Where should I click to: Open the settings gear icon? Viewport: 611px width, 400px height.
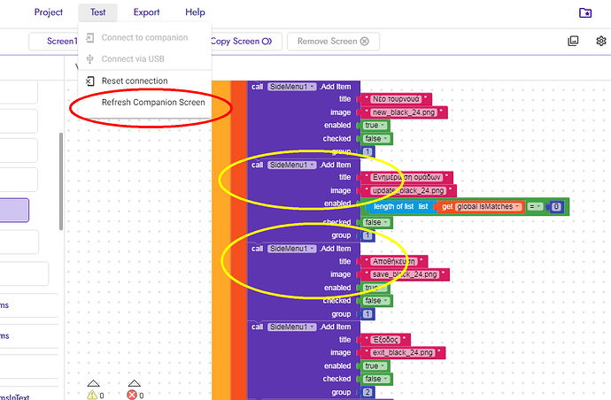coord(601,41)
